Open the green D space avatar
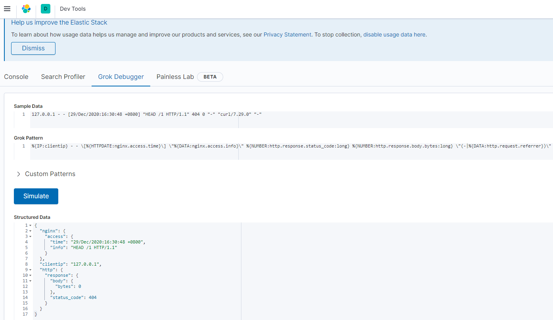553x320 pixels. pyautogui.click(x=45, y=9)
